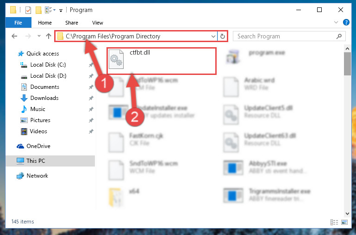
Task: Switch to the Home ribbon tab
Action: (x=45, y=23)
